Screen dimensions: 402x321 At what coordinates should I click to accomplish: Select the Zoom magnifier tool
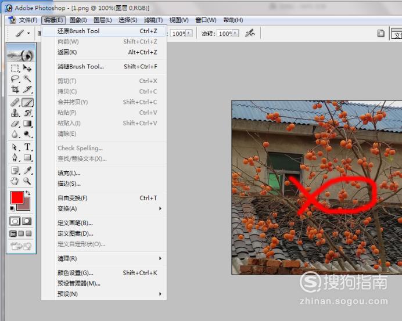[27, 181]
